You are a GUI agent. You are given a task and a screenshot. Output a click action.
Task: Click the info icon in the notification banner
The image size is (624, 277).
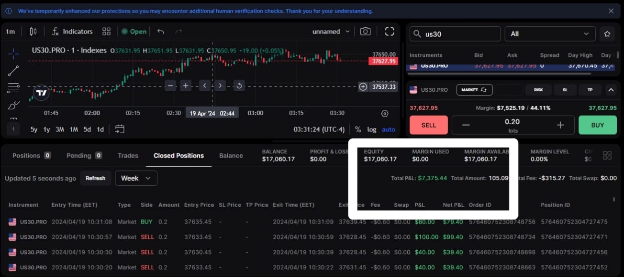click(9, 11)
